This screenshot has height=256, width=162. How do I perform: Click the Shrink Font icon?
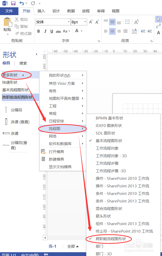97,22
